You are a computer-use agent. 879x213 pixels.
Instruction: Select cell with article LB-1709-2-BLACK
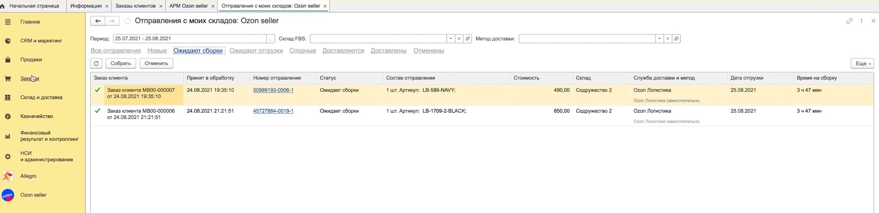coord(446,115)
